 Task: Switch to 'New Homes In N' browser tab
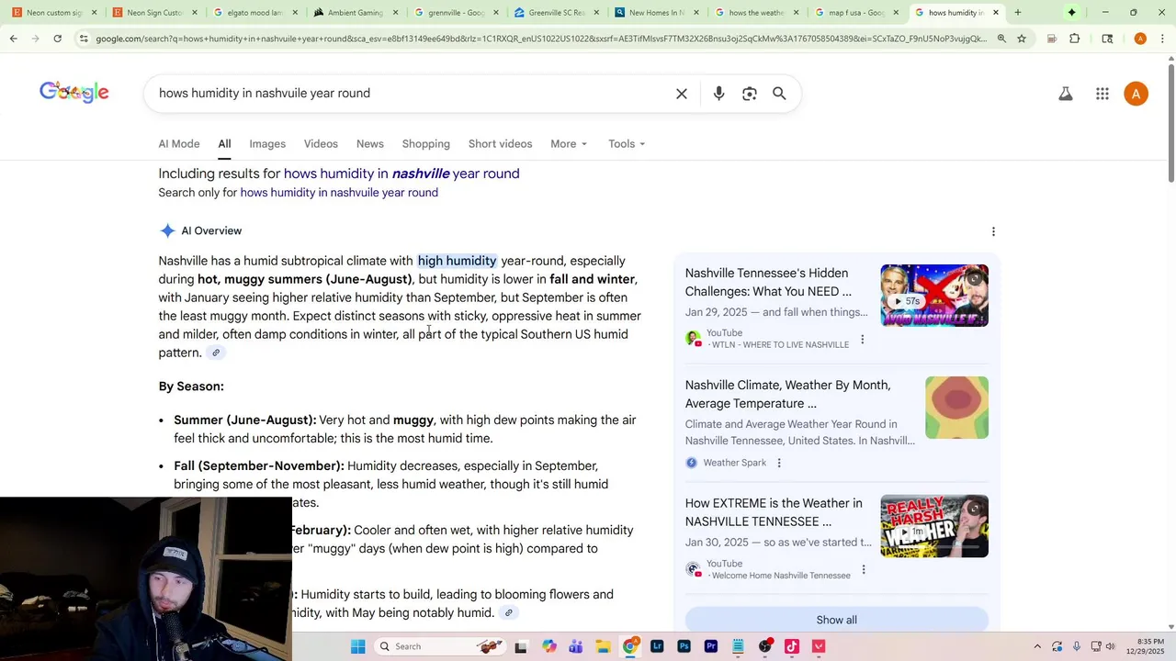[656, 13]
